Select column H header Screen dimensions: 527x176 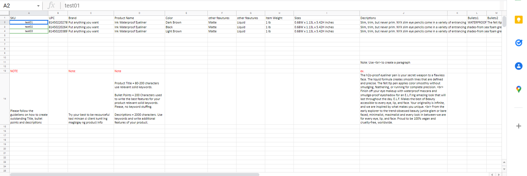coord(279,13)
